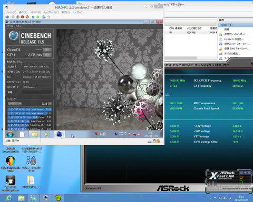
Task: Click the CINEBENCH globe logo
Action: (14, 36)
